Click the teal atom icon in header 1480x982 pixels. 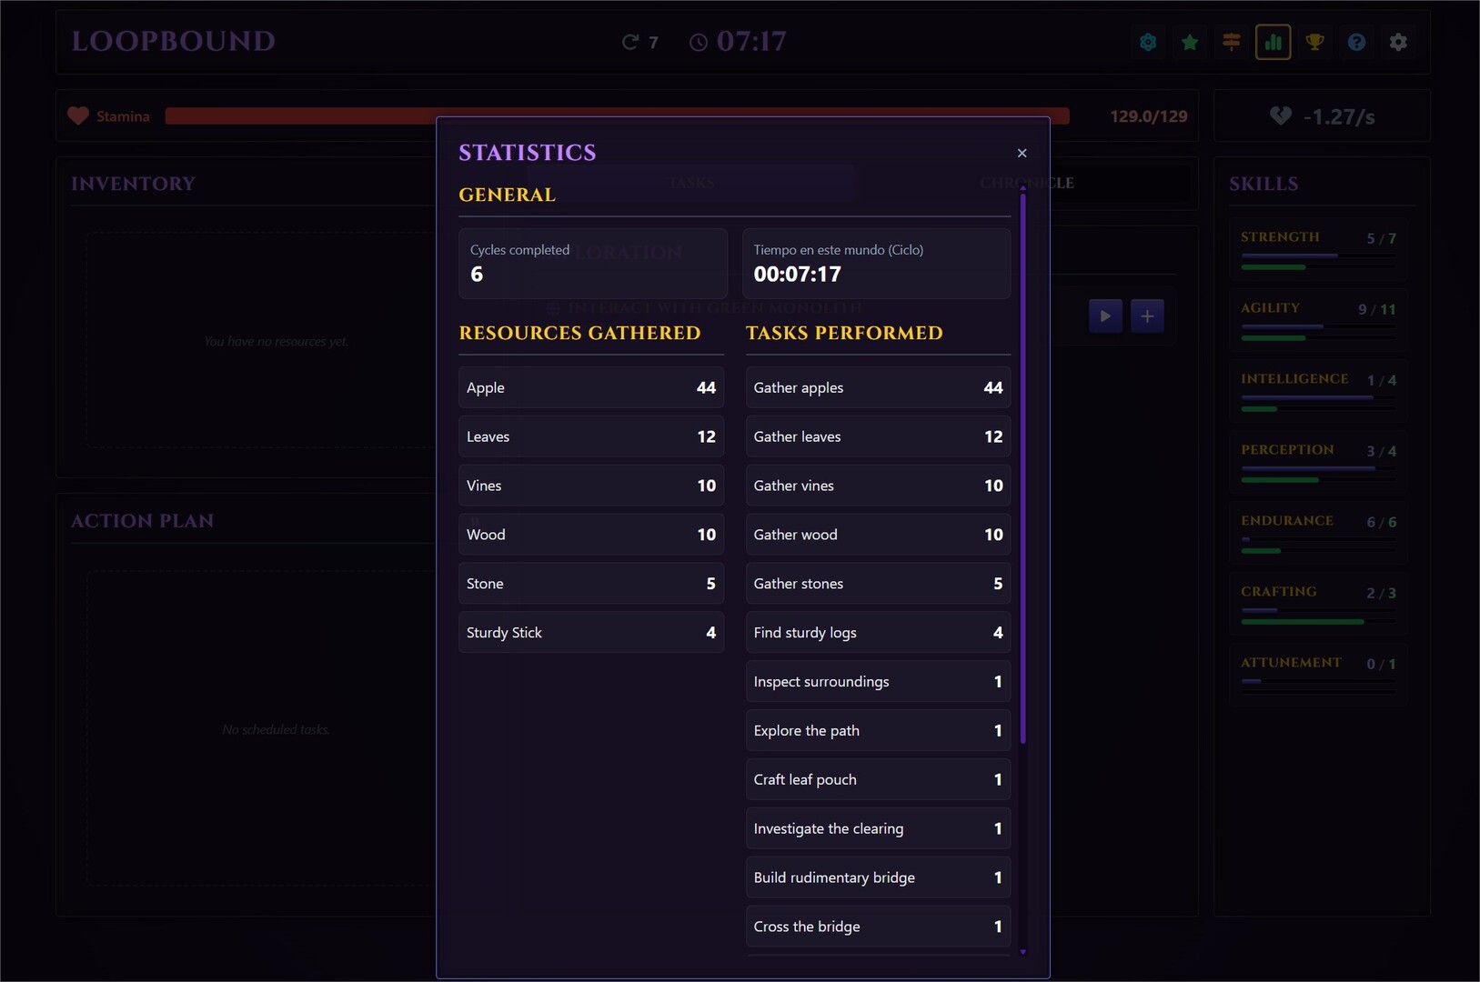click(1148, 42)
